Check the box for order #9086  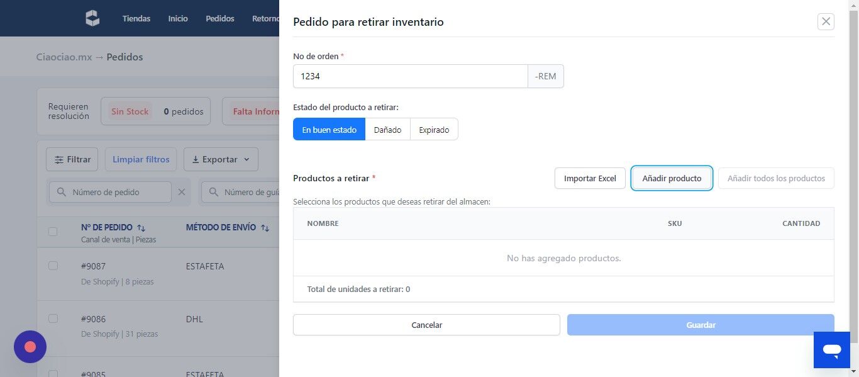coord(53,318)
